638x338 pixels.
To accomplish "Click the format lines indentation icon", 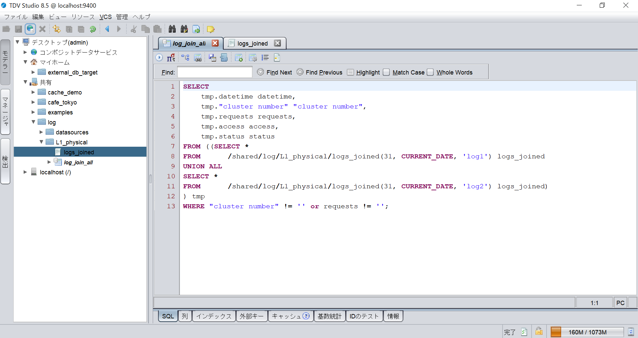I will (265, 58).
